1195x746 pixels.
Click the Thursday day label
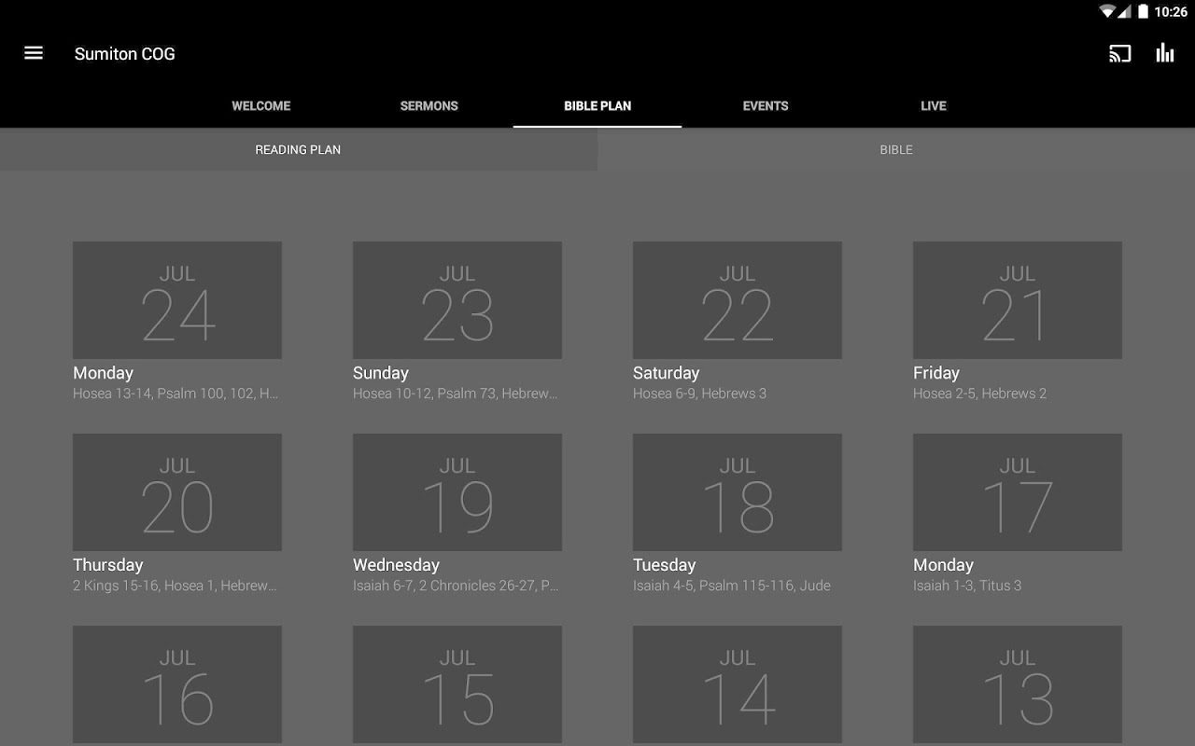108,565
